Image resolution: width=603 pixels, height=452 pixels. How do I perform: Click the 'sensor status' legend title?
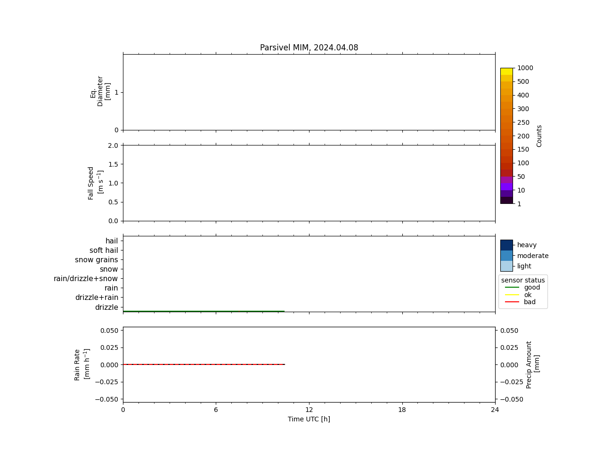coord(523,280)
